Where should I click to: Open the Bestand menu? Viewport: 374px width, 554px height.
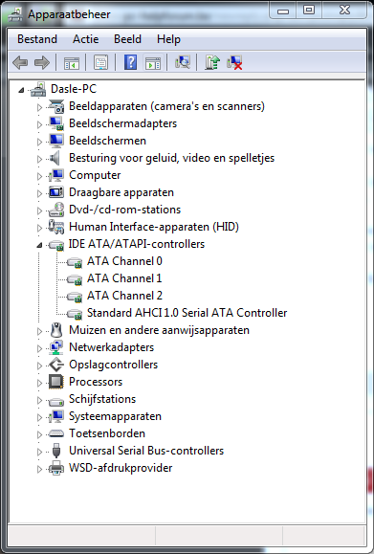37,39
